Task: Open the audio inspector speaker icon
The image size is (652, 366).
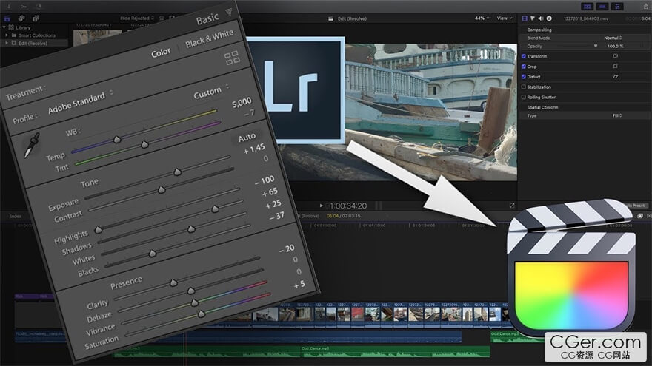Action: click(540, 18)
